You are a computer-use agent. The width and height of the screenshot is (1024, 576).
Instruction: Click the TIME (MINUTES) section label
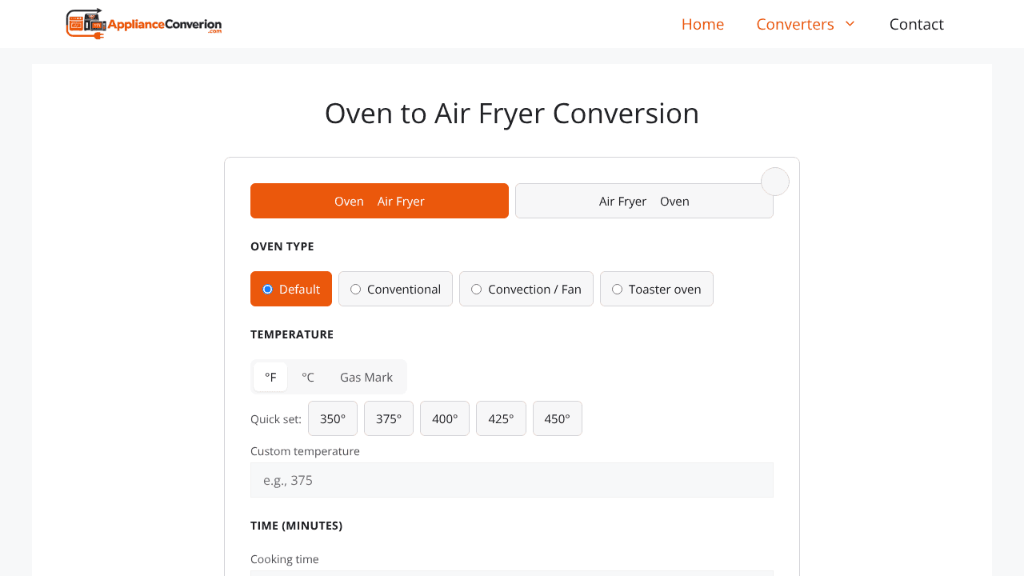tap(296, 526)
